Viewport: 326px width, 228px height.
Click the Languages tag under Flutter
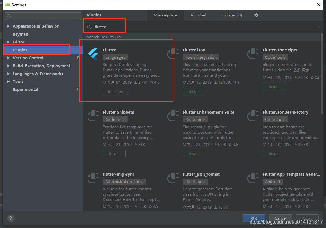[x=115, y=57]
